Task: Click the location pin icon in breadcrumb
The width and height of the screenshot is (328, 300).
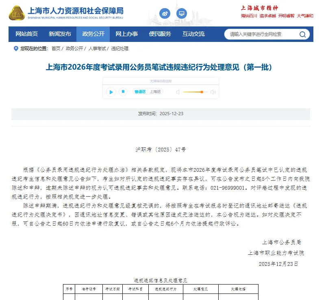Action: click(x=16, y=48)
